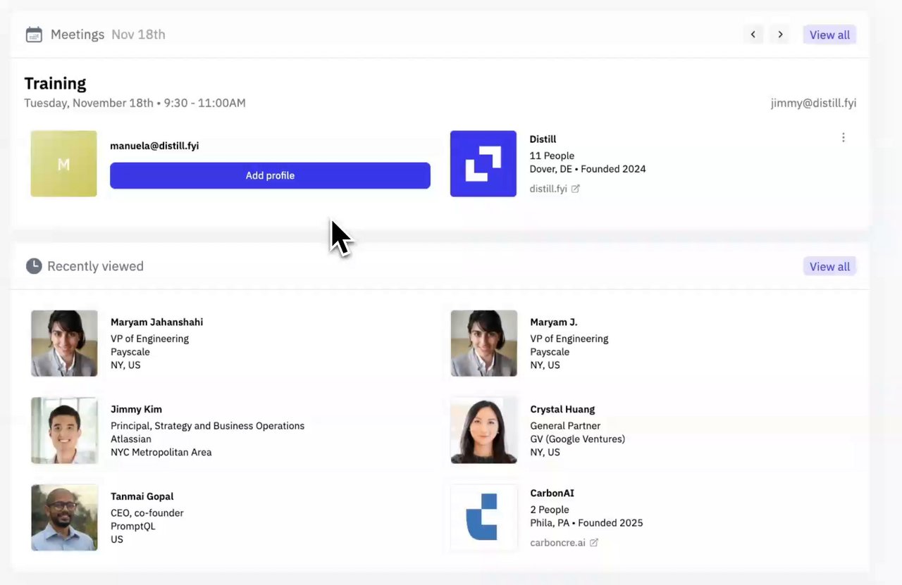Click the Meetings section heading
902x585 pixels.
click(x=78, y=34)
